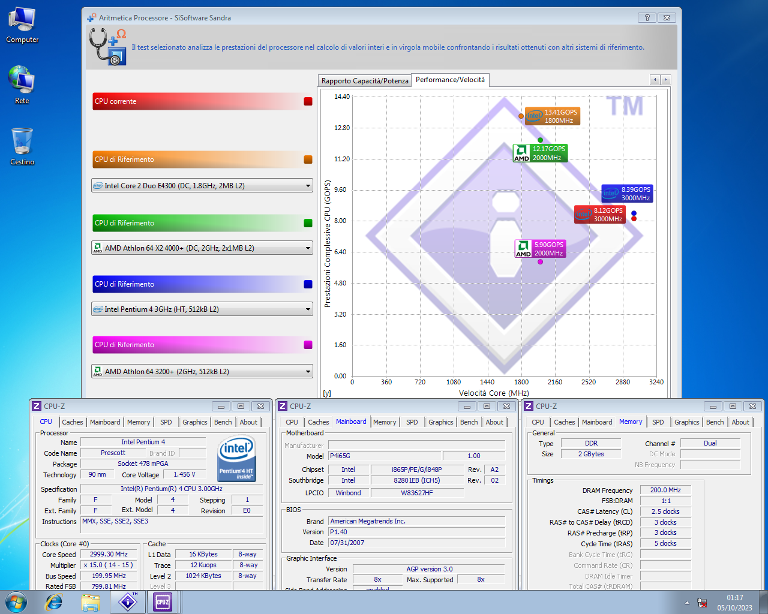This screenshot has width=768, height=614.
Task: Expand the Intel Core 2 Duo E4300 dropdown
Action: (x=308, y=186)
